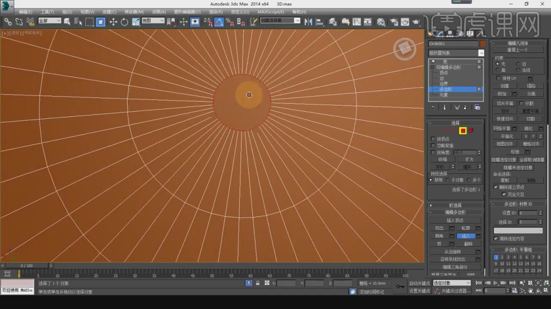Viewport: 551px width, 309px height.
Task: Enable the 按角度 checkbox
Action: pos(433,152)
